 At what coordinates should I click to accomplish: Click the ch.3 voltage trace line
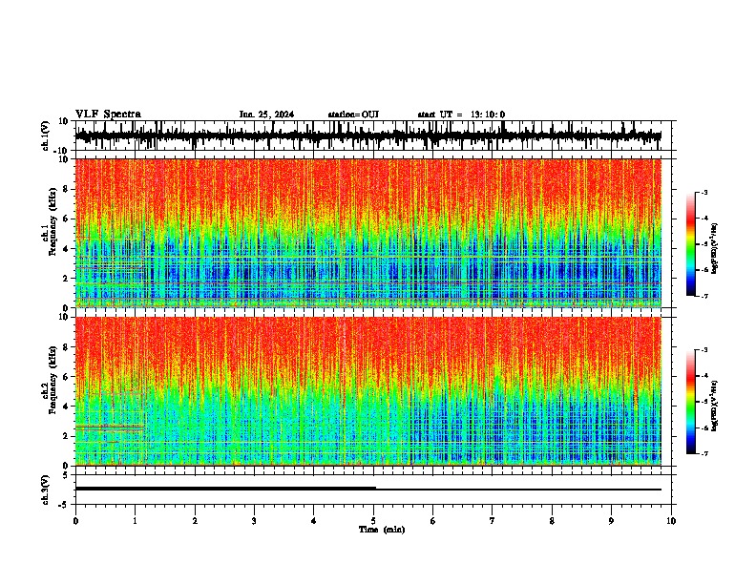(367, 489)
